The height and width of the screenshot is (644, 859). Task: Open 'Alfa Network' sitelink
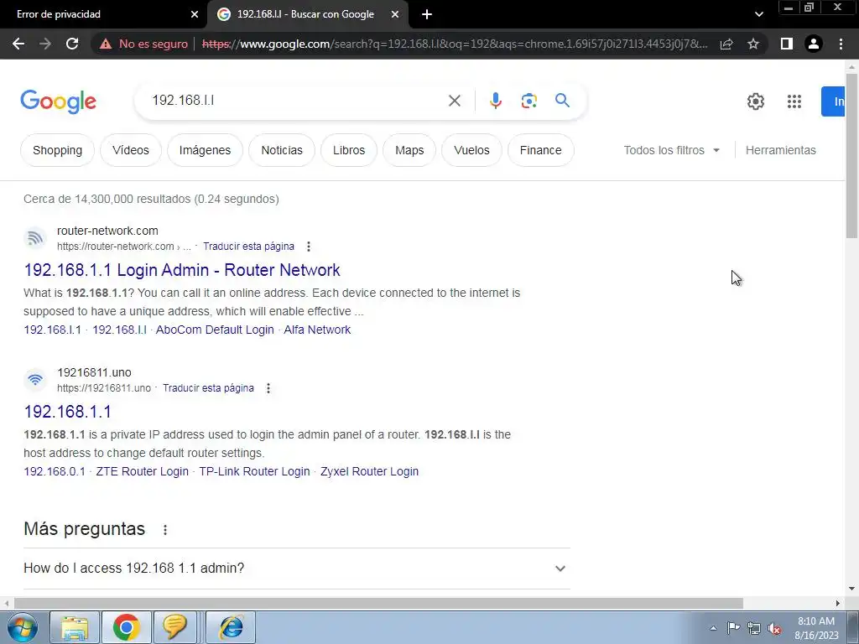pos(317,330)
